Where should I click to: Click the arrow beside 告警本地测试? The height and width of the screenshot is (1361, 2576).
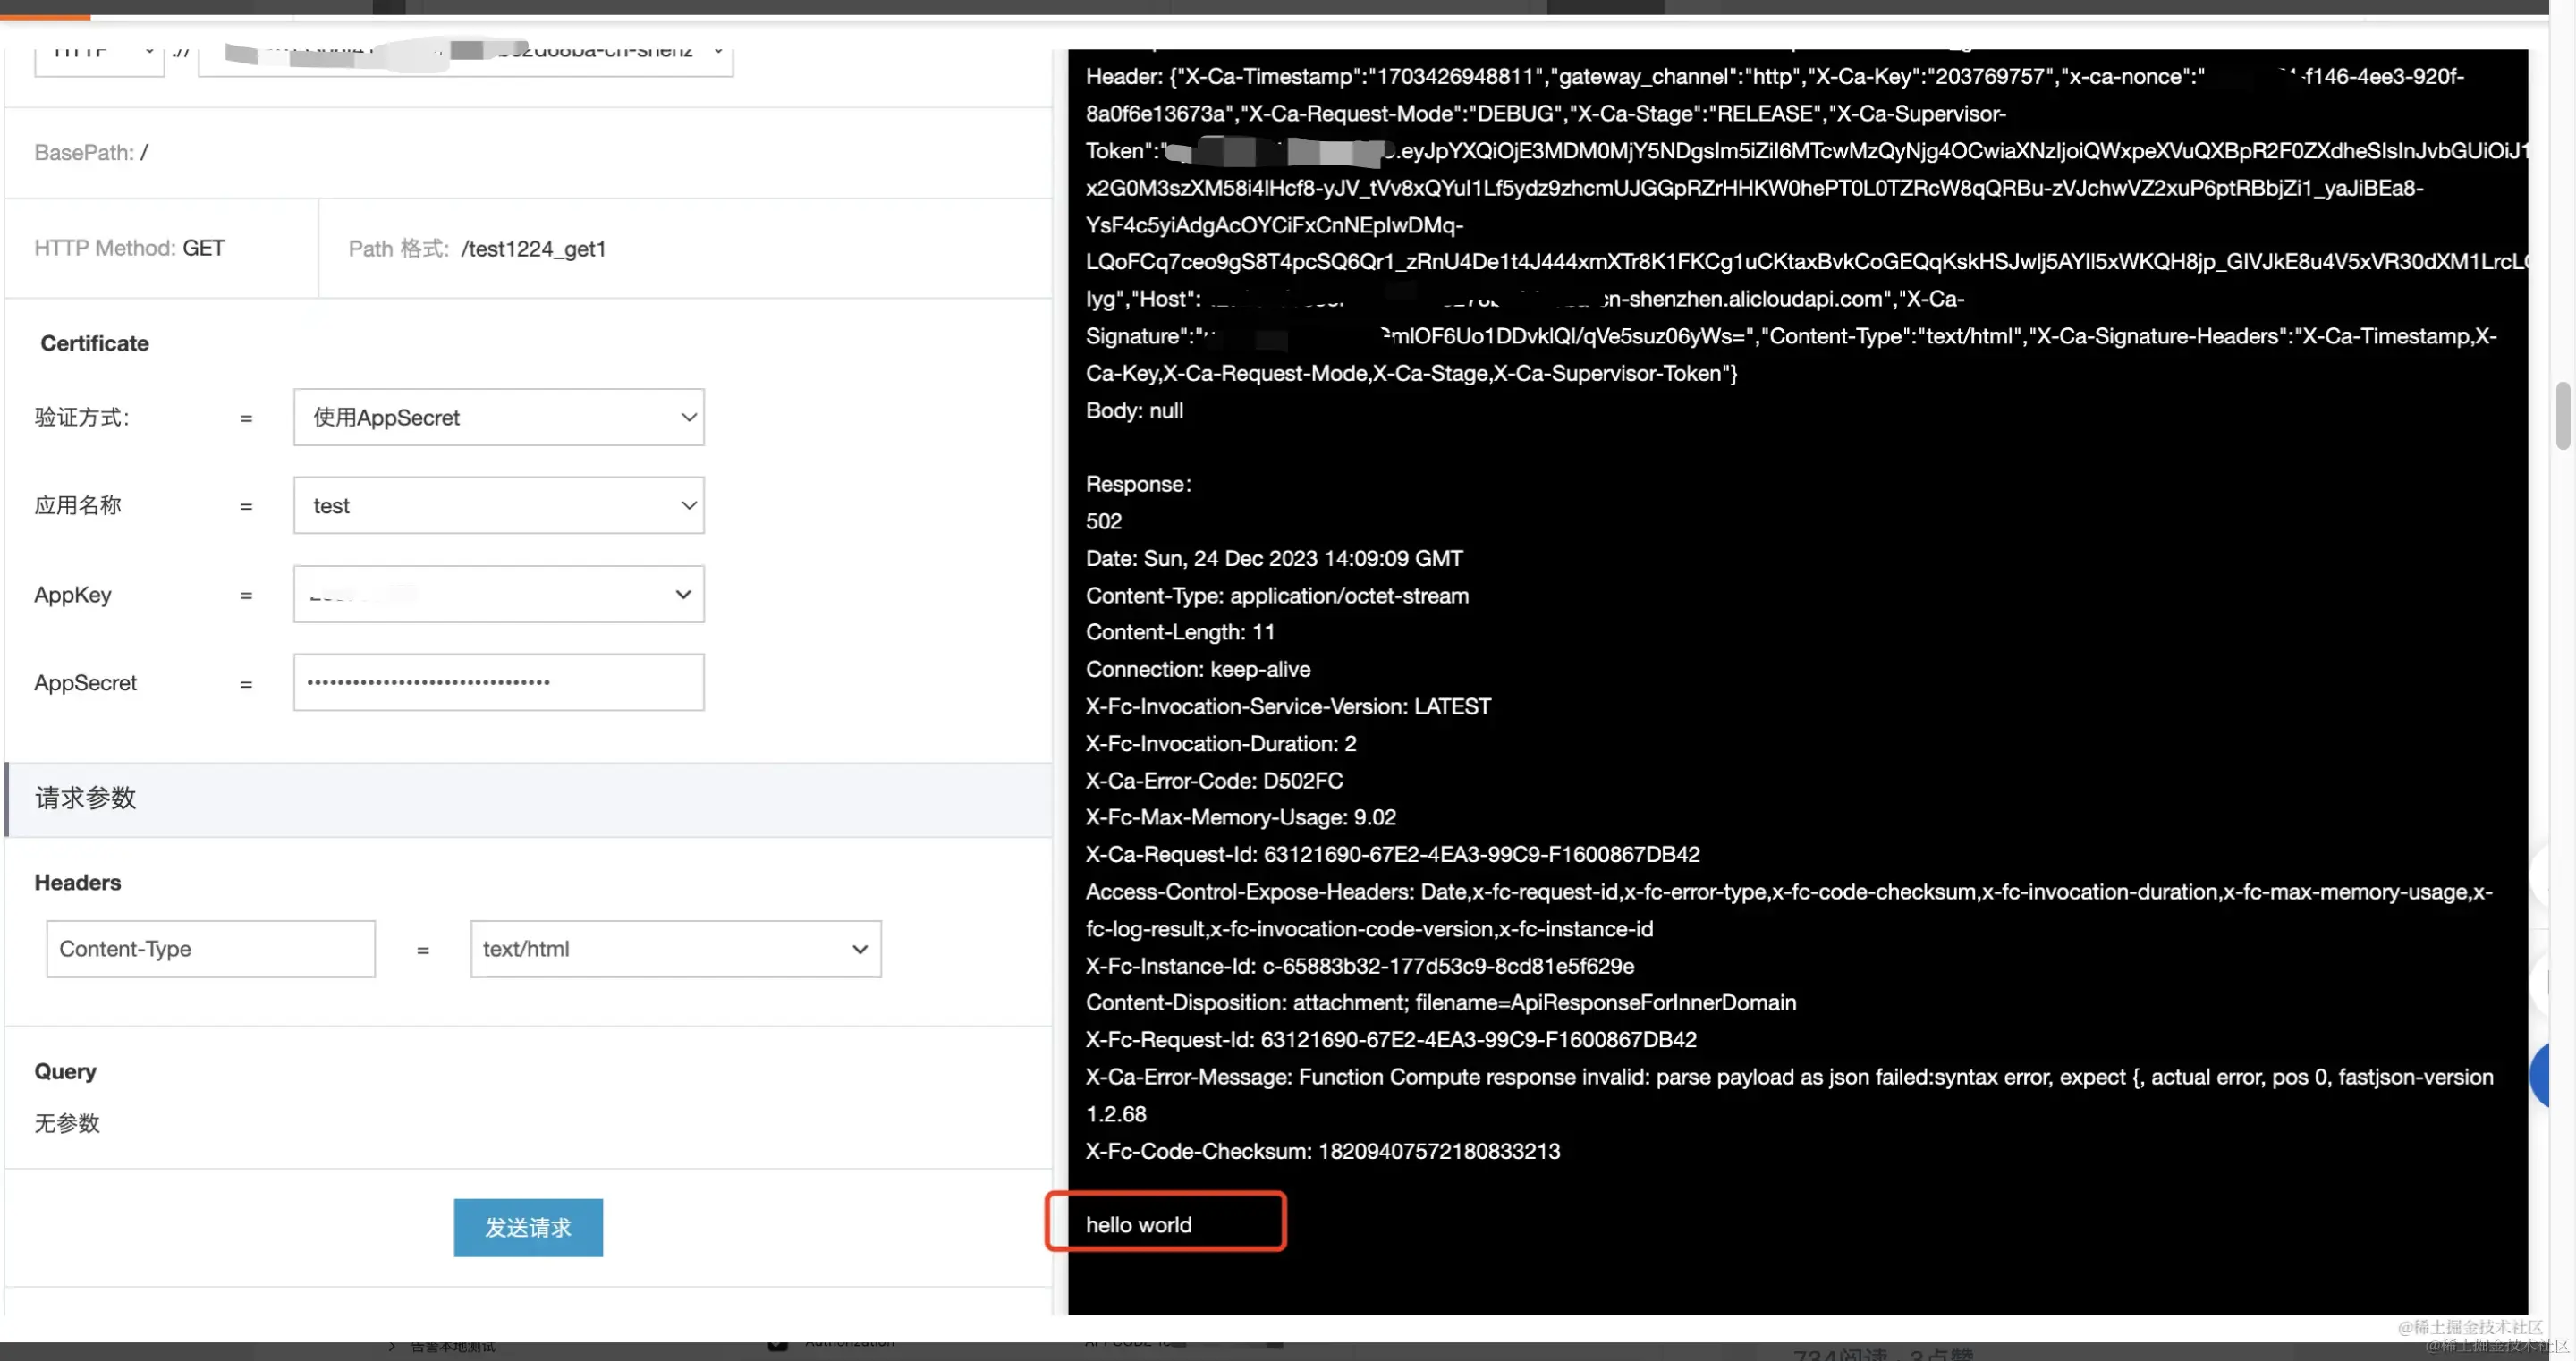[x=392, y=1347]
